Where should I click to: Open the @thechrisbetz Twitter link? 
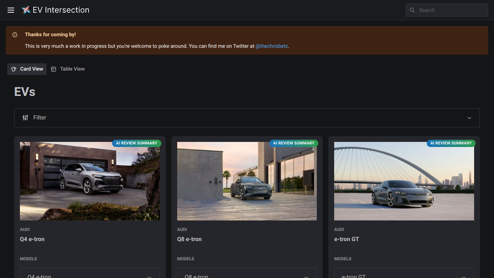point(272,46)
